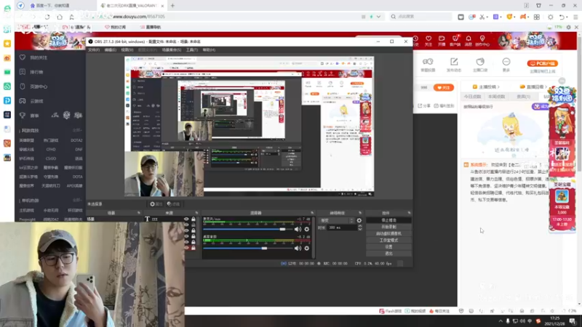The image size is (582, 327).
Task: Click the douyu.com address bar
Action: pos(235,17)
